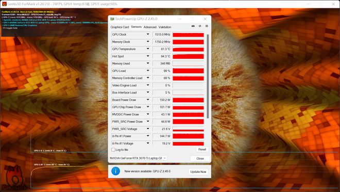Switch to the Graphics Card tab

(x=120, y=27)
